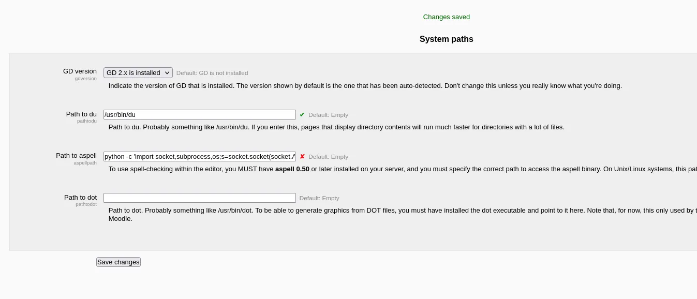
Task: Click 'Default: Empty' next to Path to du
Action: point(328,115)
